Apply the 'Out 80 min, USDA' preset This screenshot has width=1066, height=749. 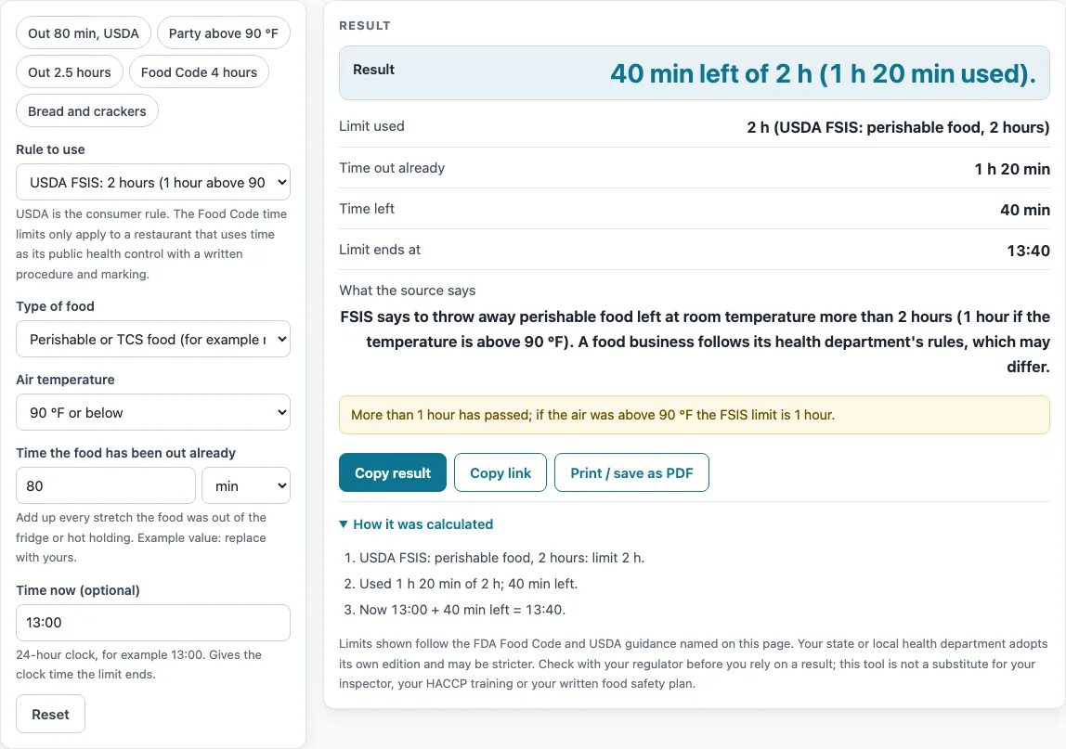pos(83,33)
